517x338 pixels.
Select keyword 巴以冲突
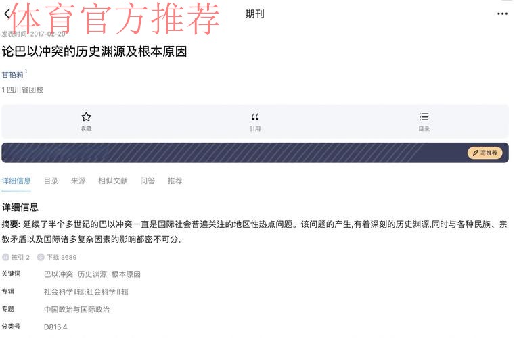tap(58, 274)
